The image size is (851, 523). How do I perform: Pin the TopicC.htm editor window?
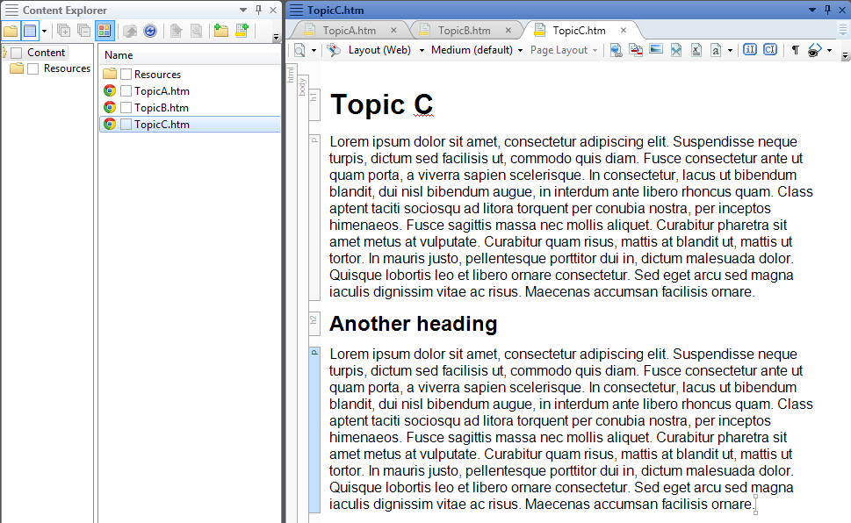tap(827, 10)
